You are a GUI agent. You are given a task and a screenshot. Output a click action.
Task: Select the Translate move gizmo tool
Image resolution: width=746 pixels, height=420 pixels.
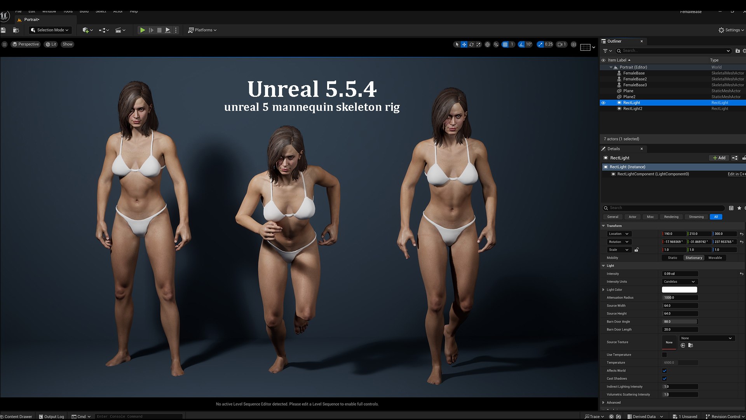tap(464, 44)
